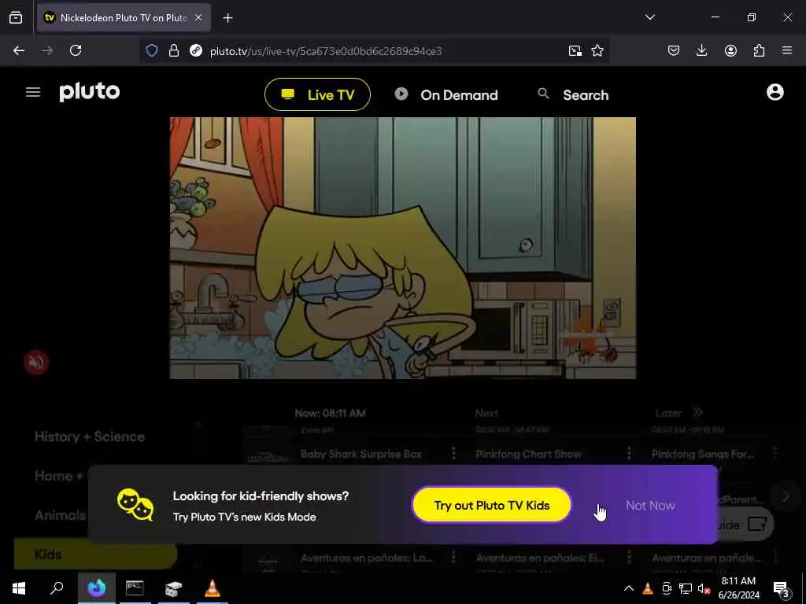Click the Firefox taskbar icon
Screen dimensions: 806x604
point(96,588)
